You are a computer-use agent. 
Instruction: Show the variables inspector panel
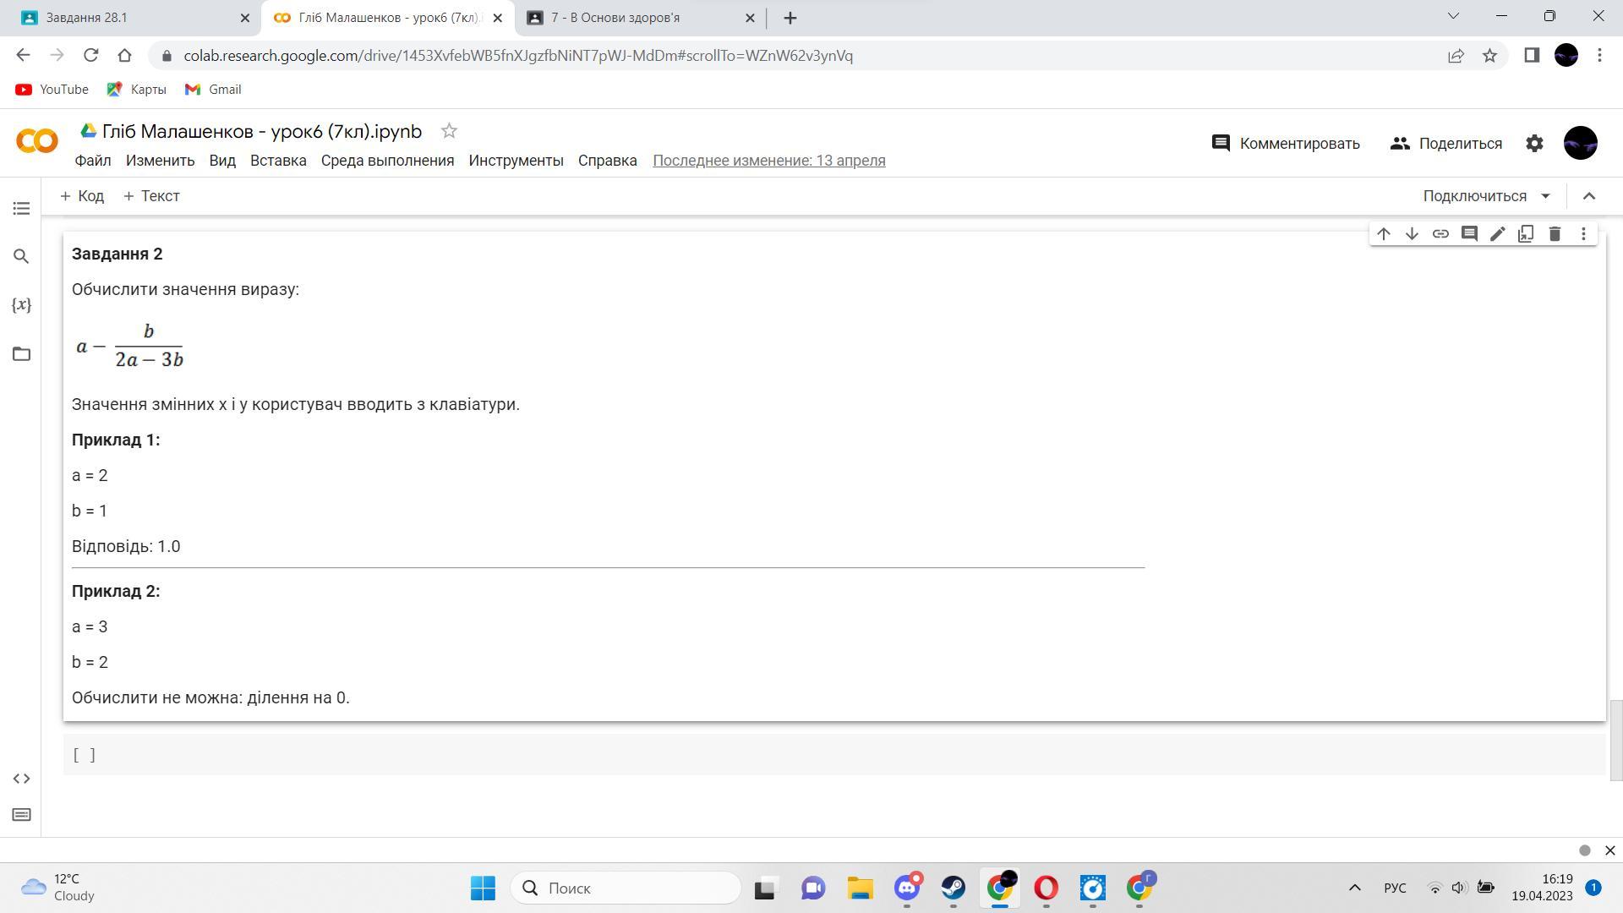pyautogui.click(x=21, y=305)
